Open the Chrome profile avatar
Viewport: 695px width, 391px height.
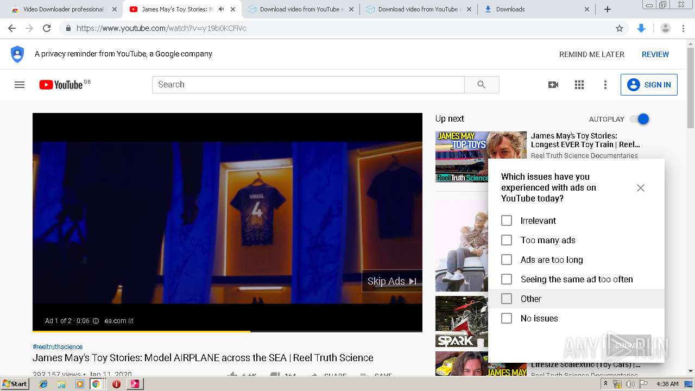665,28
